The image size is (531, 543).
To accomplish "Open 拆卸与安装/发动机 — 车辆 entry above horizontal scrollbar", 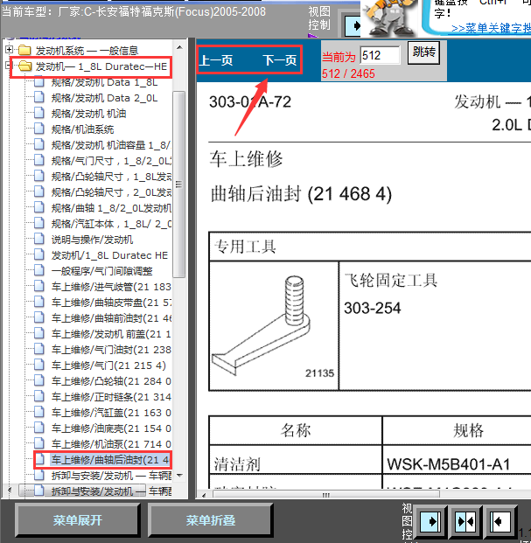I will tap(111, 476).
